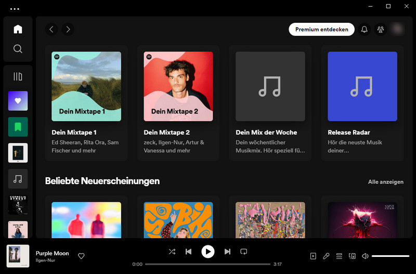Screen dimensions: 416x274
Task: Open Liked Songs heart playlist
Action: (18, 101)
